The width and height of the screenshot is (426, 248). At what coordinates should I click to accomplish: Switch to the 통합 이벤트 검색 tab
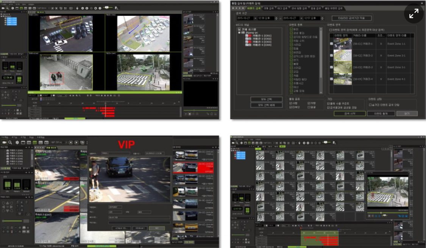pos(334,8)
